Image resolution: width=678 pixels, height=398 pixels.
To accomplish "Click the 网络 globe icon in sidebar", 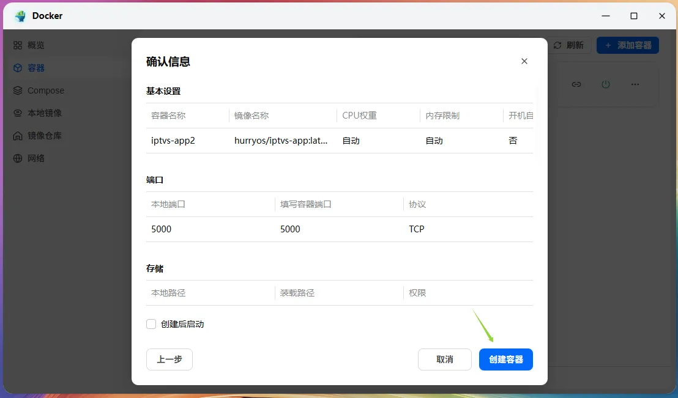I will click(x=18, y=158).
